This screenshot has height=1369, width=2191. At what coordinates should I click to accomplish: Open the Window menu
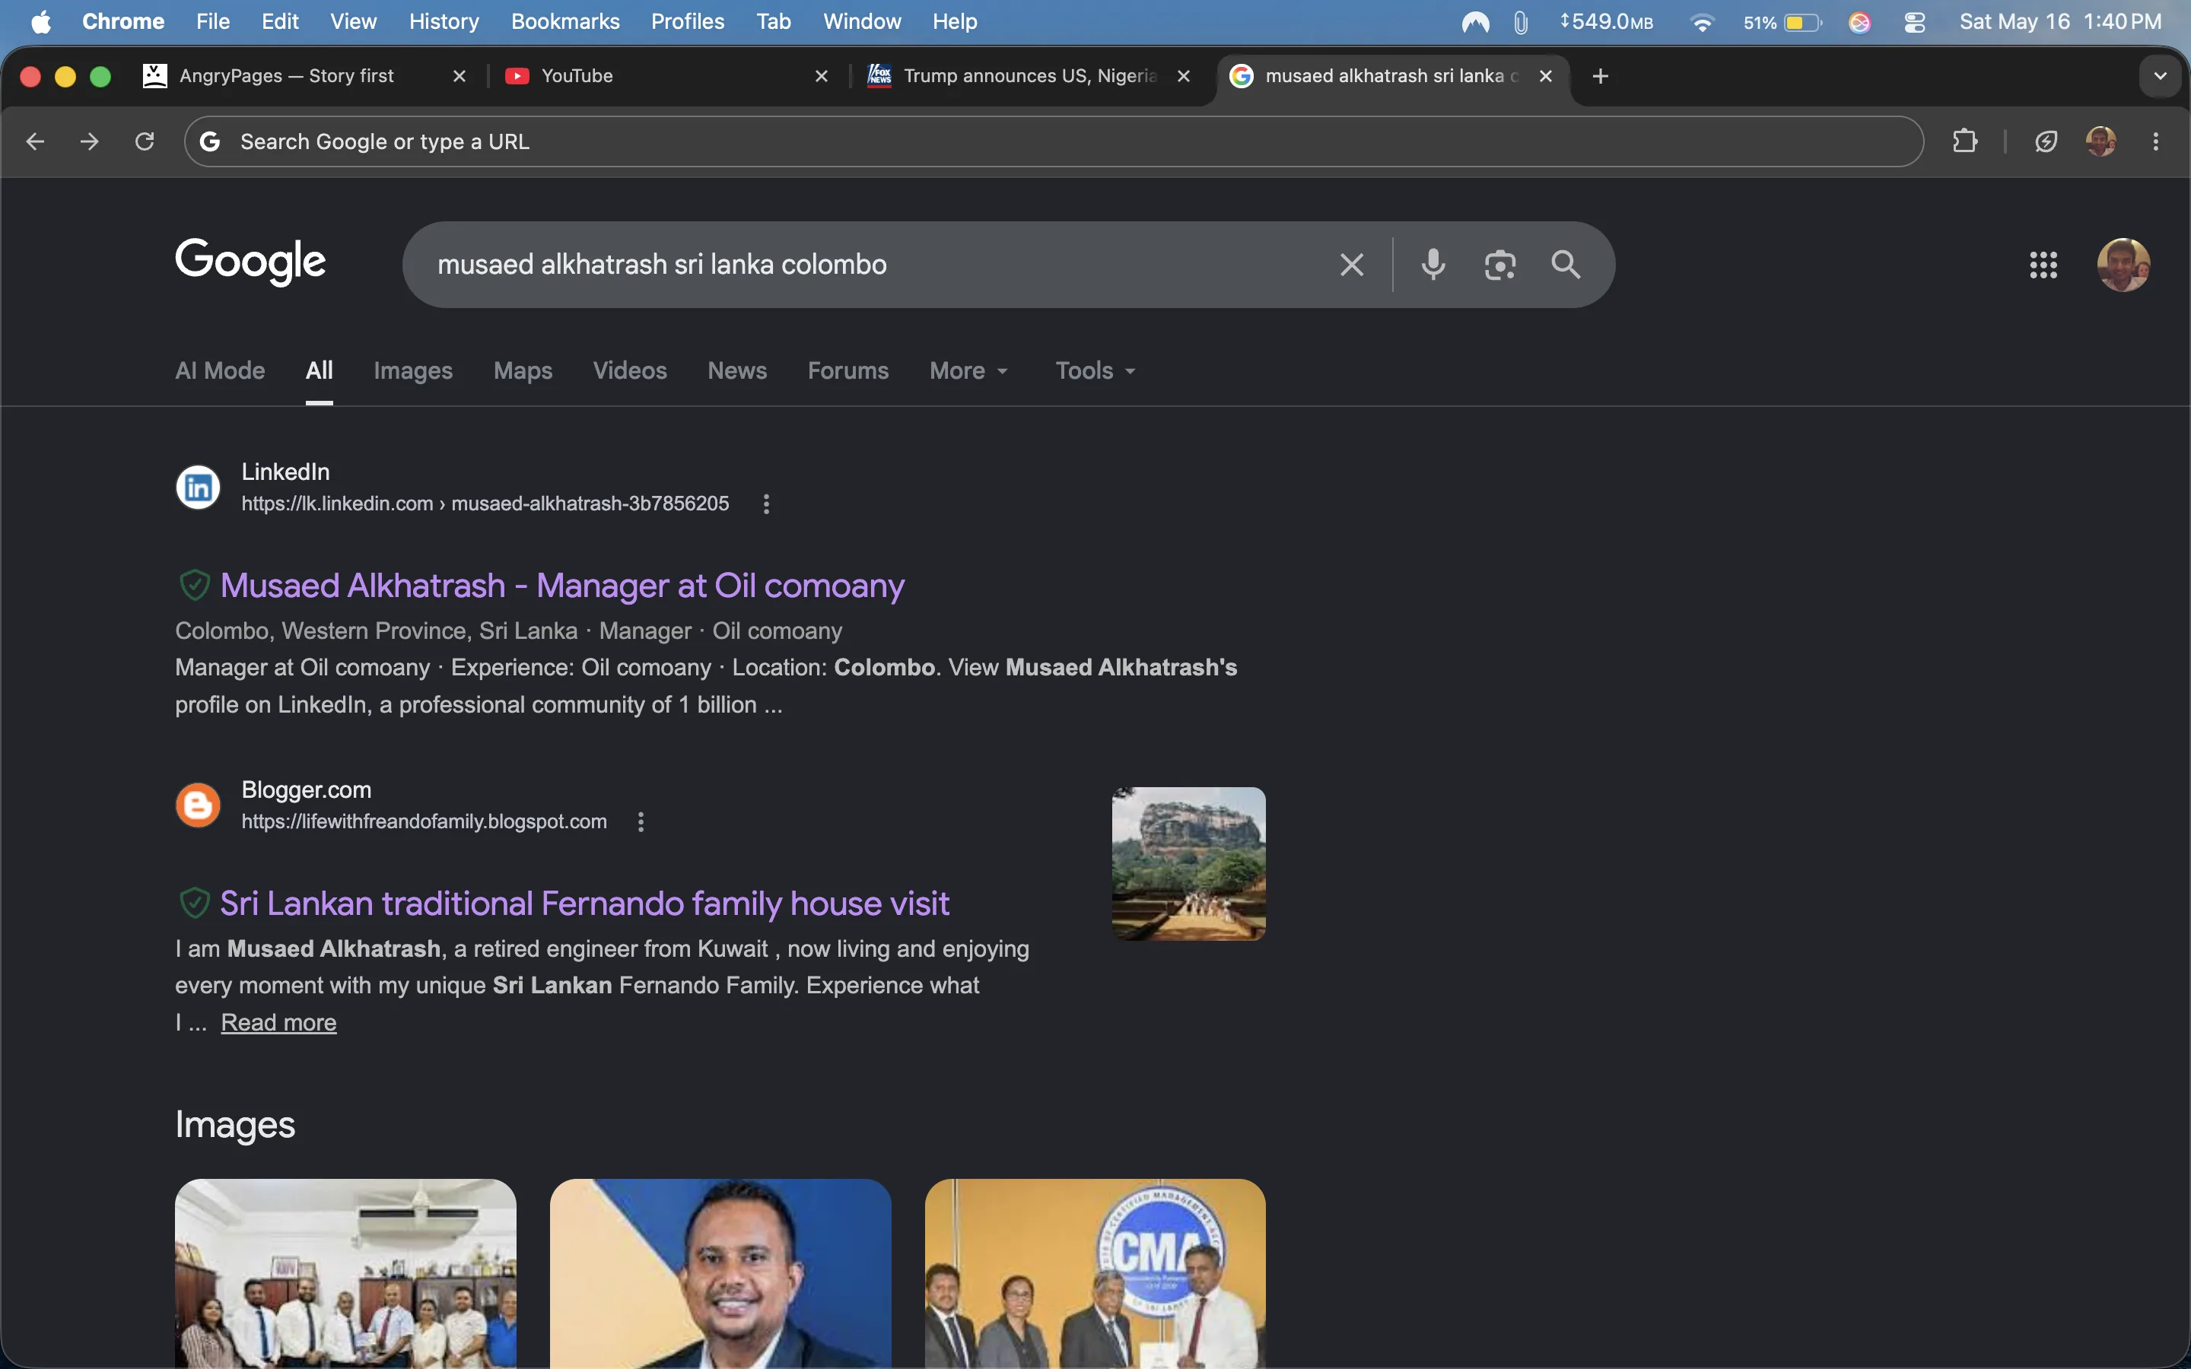[862, 22]
